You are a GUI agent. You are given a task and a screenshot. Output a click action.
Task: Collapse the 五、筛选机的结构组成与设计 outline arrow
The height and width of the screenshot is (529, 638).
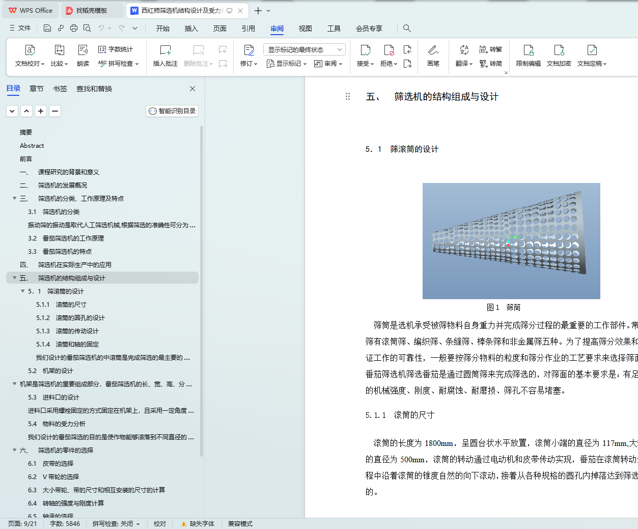click(14, 278)
